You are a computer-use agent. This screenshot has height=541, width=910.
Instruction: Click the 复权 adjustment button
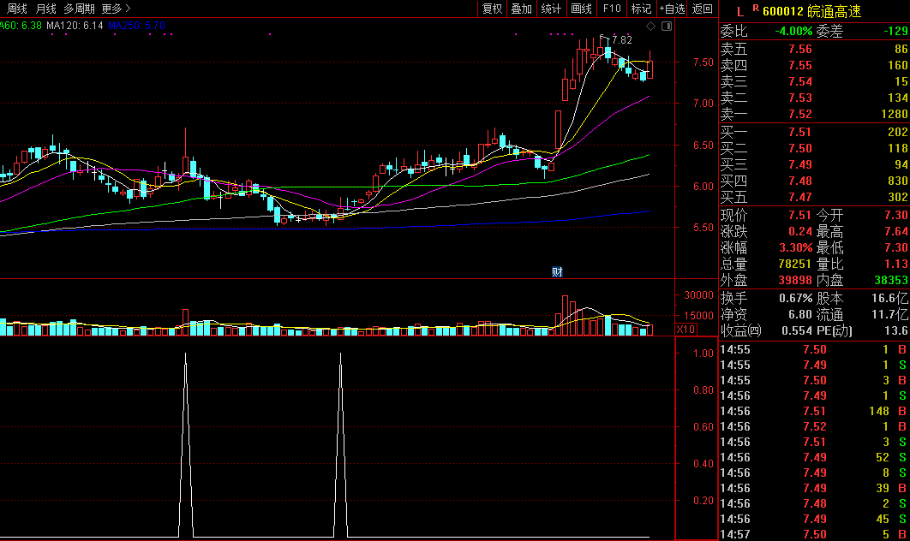(x=492, y=9)
